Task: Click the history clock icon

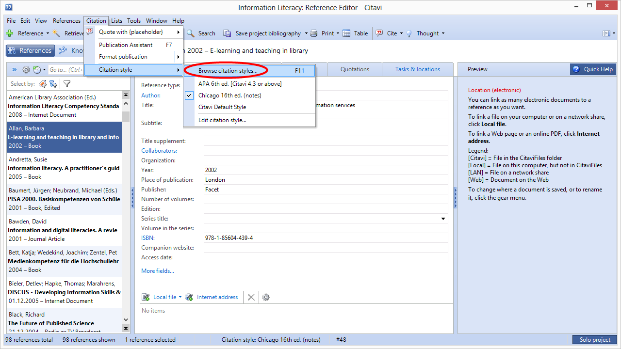Action: click(x=36, y=70)
